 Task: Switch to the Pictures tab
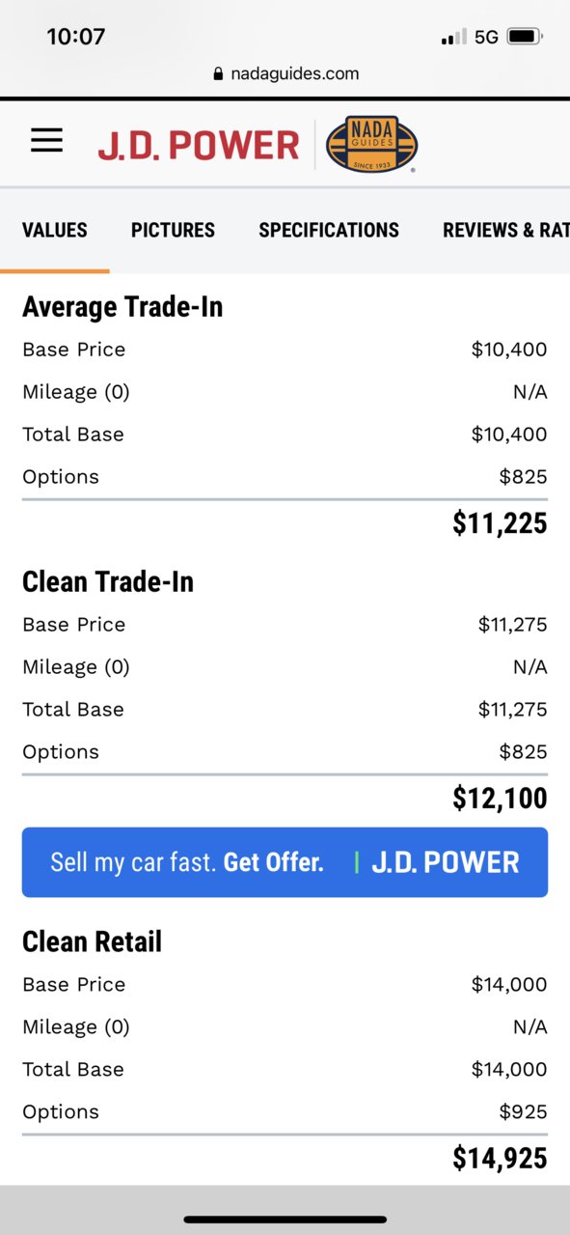point(173,230)
